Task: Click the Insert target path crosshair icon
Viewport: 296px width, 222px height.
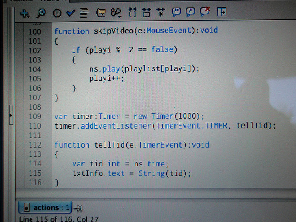Action: click(57, 13)
